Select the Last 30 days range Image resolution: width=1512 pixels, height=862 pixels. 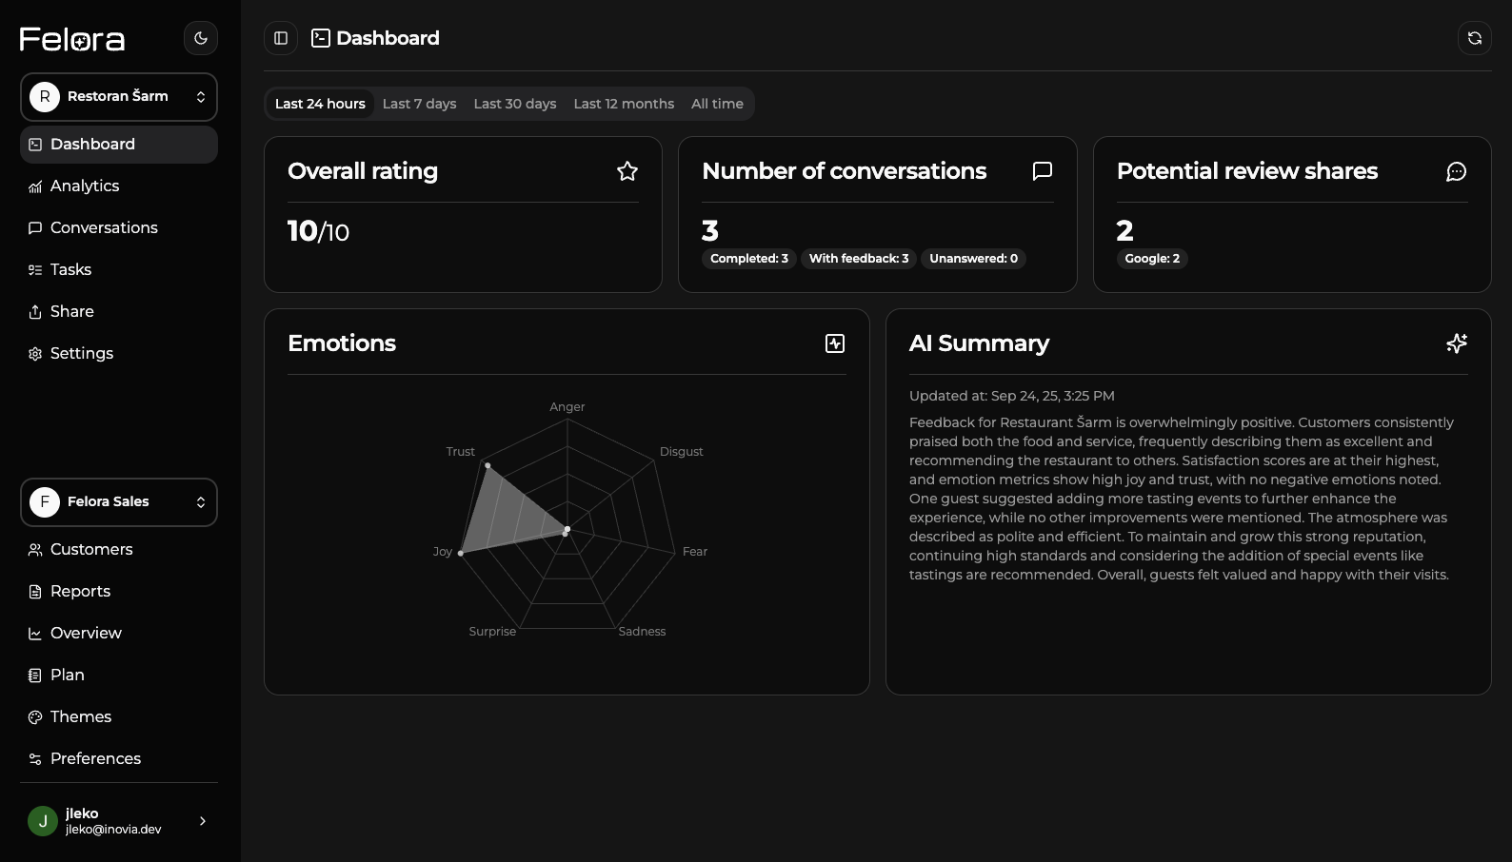point(515,104)
